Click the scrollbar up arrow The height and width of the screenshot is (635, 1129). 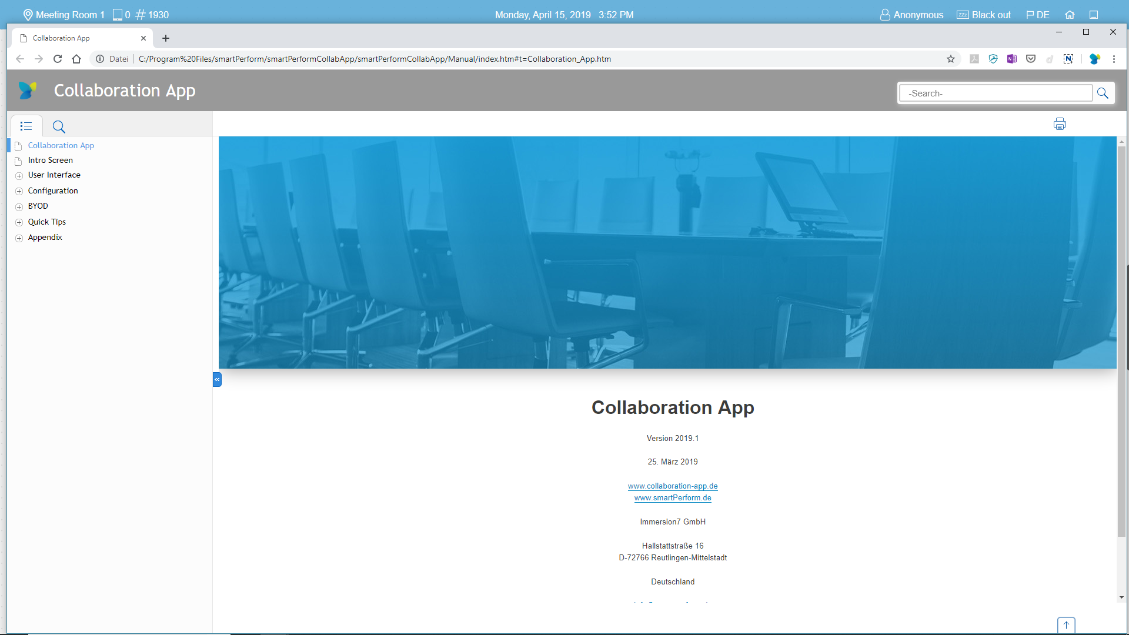pyautogui.click(x=1121, y=142)
